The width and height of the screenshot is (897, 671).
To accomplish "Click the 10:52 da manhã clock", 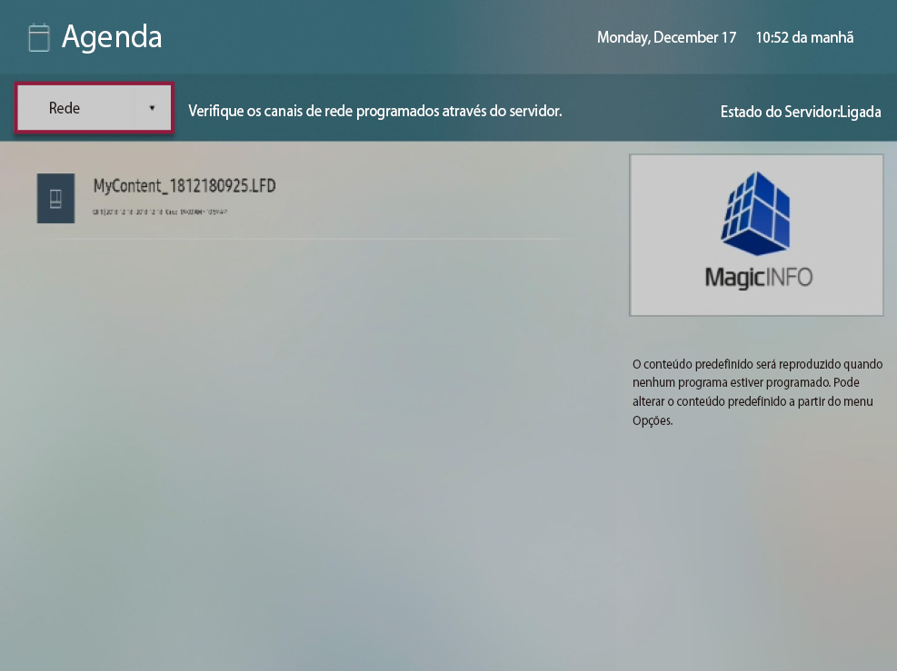I will (804, 38).
